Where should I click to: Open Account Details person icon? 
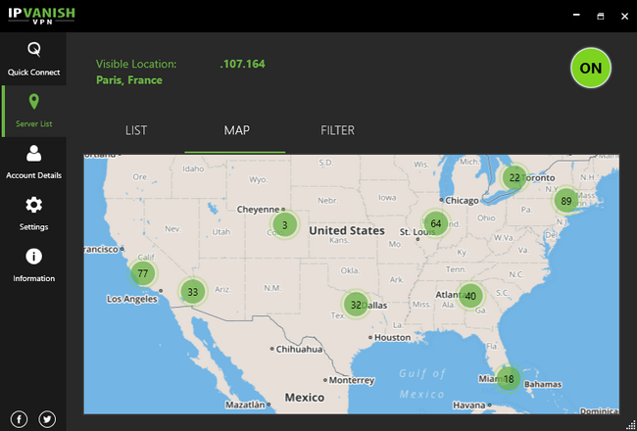(33, 153)
